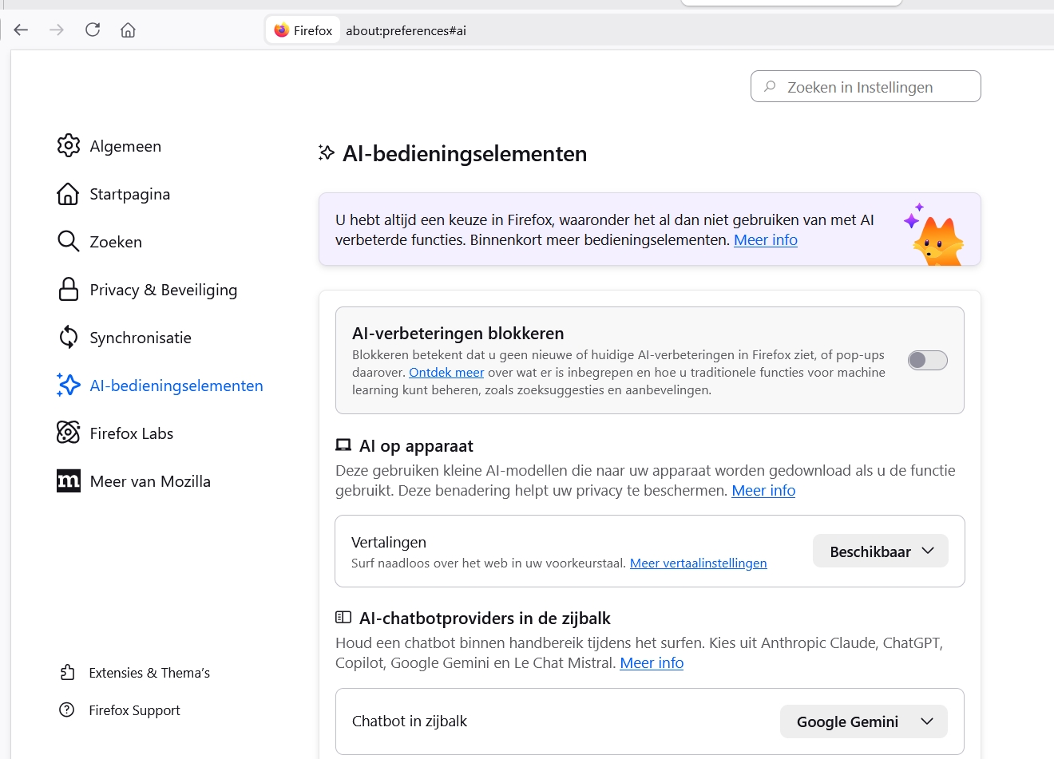Screen dimensions: 1054x759
Task: Click the Meer van Mozilla logo icon
Action: [69, 480]
